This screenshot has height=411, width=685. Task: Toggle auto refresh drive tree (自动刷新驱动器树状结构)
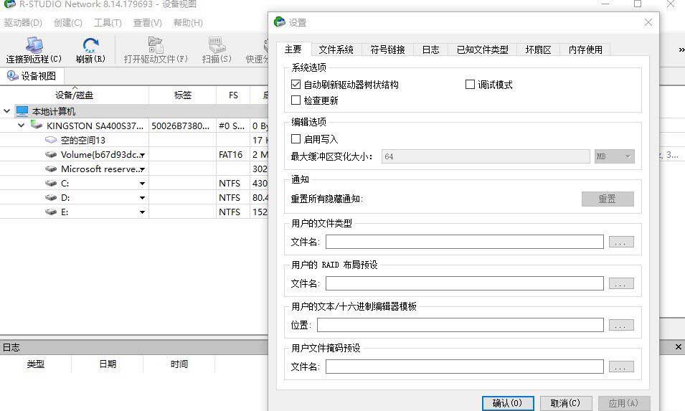coord(296,85)
